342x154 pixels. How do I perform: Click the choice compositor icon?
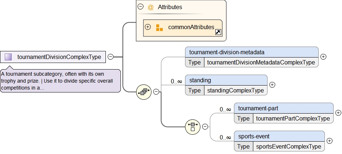[192, 127]
